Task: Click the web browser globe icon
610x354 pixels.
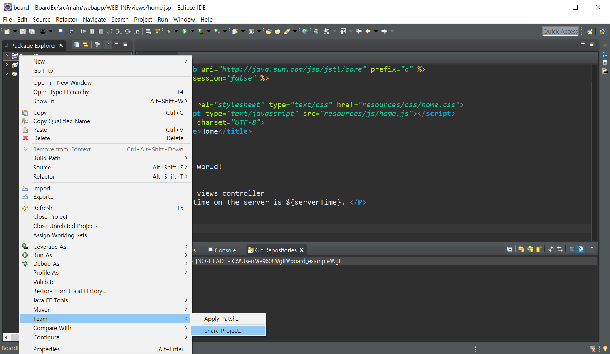Action: [305, 31]
